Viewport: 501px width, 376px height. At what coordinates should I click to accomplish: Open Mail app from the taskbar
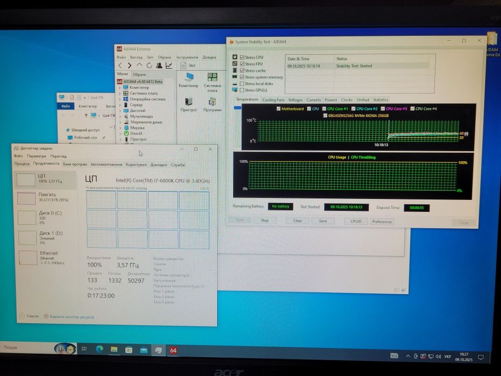pos(144,350)
